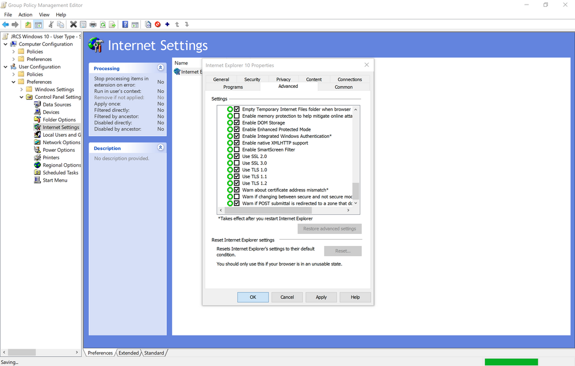Viewport: 575px width, 366px height.
Task: Expand Policies under User Configuration
Action: tap(14, 74)
